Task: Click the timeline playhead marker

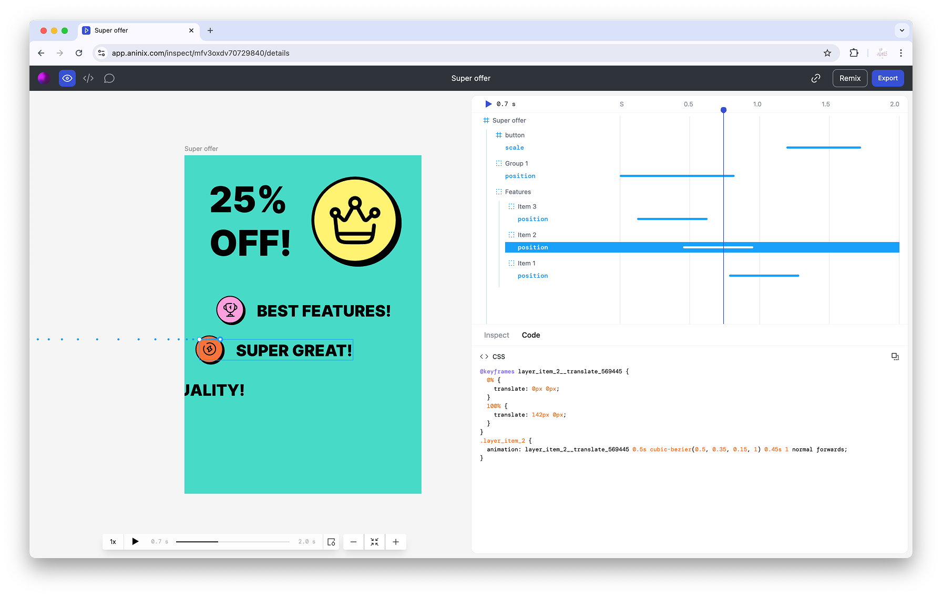Action: (x=723, y=110)
